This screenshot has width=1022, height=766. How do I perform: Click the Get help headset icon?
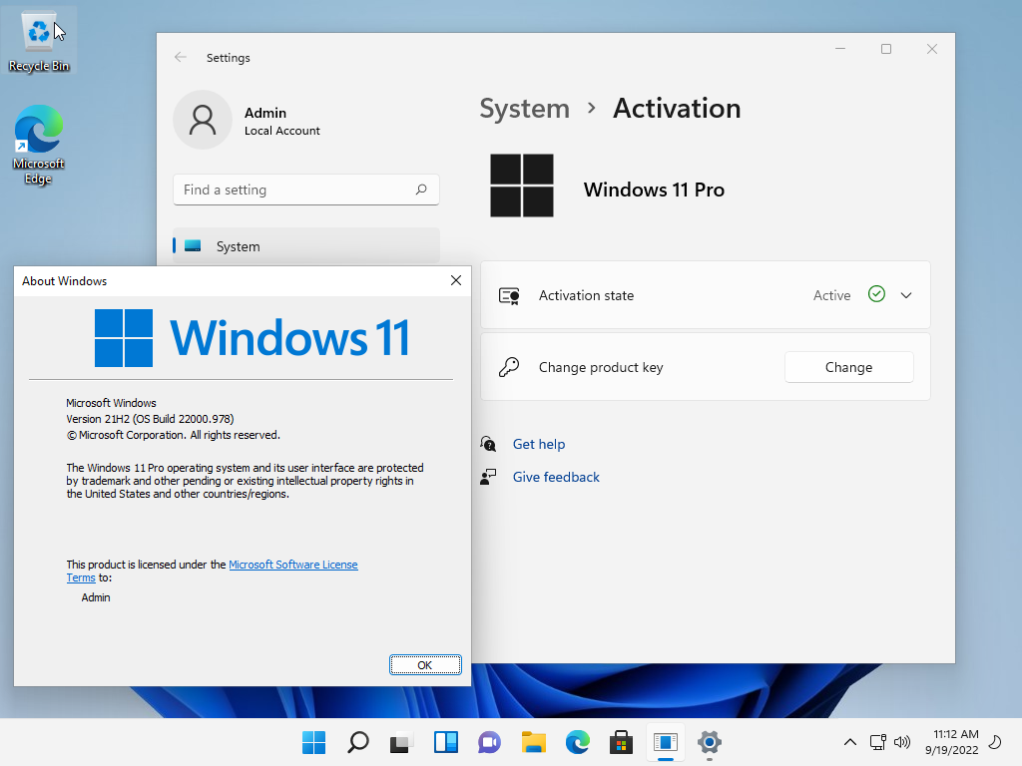point(488,444)
